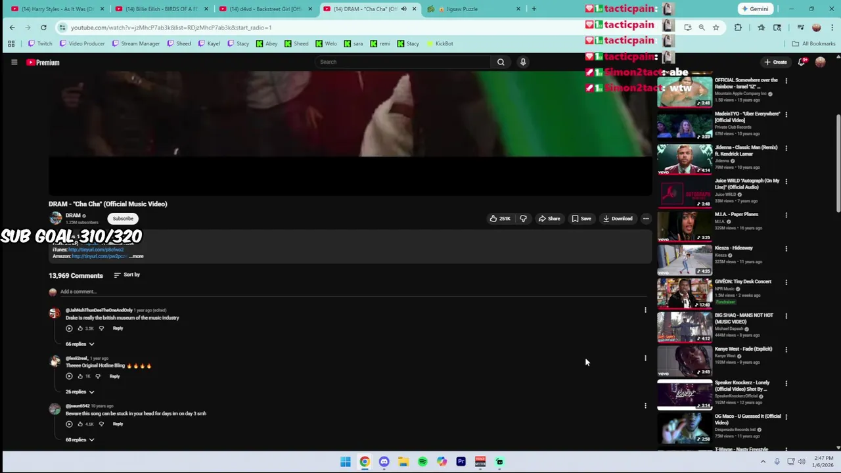Dislike the stuck in your head comment
Image resolution: width=841 pixels, height=473 pixels.
(101, 424)
